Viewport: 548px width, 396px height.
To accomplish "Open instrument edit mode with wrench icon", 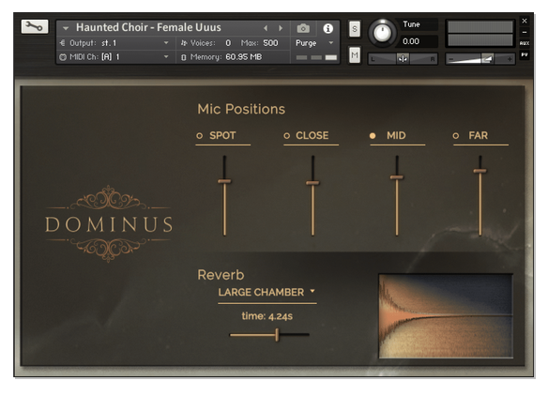I will tap(34, 26).
